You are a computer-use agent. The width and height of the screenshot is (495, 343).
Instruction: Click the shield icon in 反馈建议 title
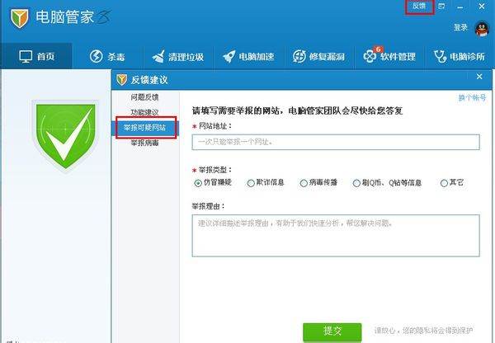[121, 80]
